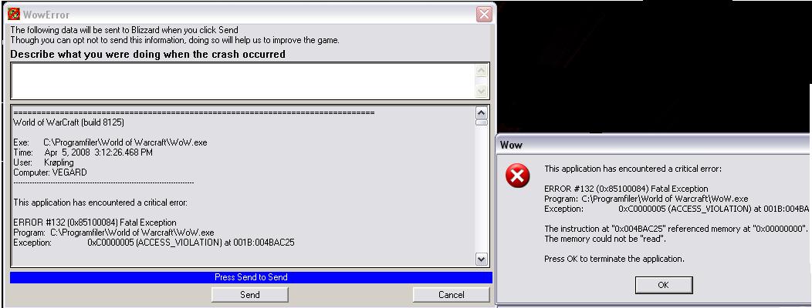This screenshot has height=308, width=812.
Task: Click the crash log scrollbar down arrow
Action: point(481,259)
